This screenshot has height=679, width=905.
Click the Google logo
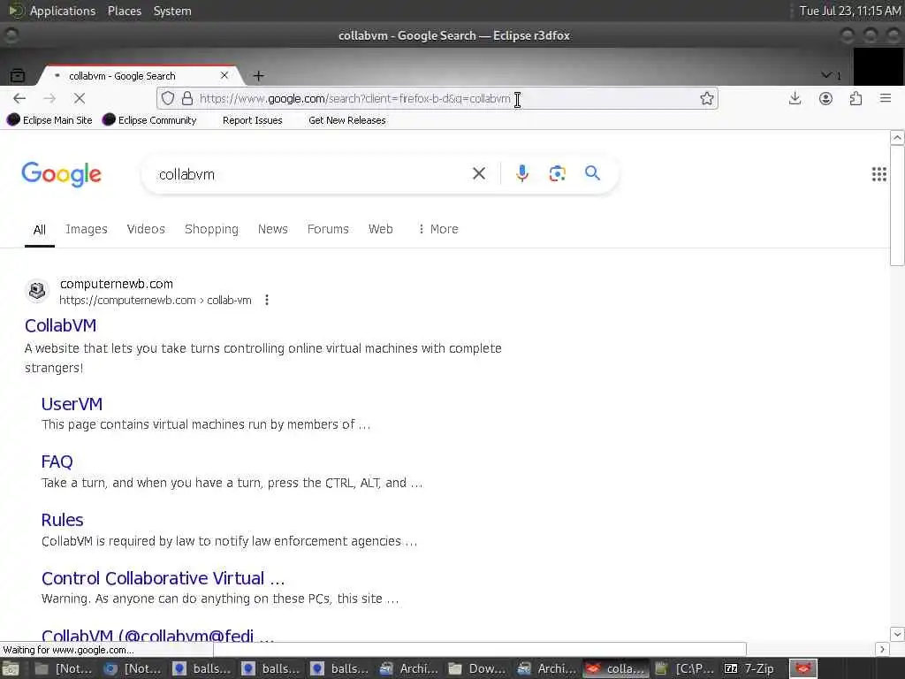tap(62, 174)
